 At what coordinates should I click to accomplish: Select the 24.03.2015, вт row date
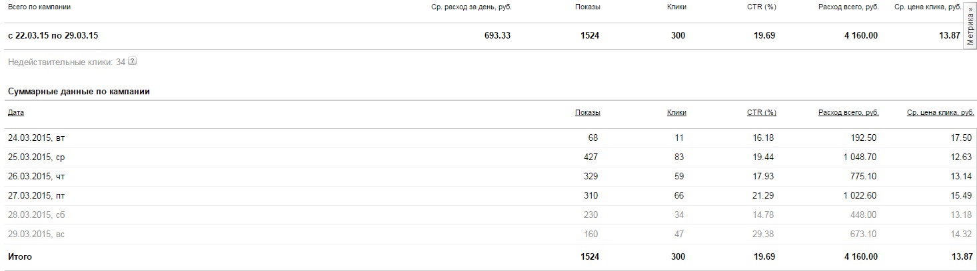[36, 138]
